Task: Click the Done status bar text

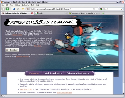Action: pyautogui.click(x=3, y=96)
